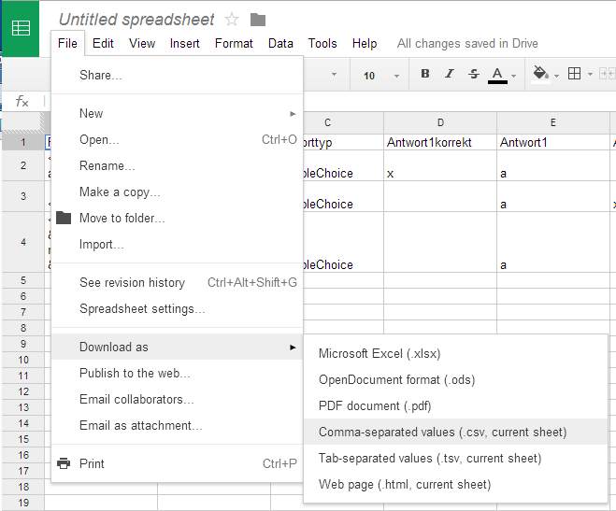Click header cell Antwort1 in column E
Viewport: 616px width, 511px height.
pyautogui.click(x=553, y=142)
